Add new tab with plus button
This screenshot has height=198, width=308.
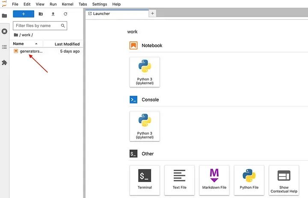(153, 14)
